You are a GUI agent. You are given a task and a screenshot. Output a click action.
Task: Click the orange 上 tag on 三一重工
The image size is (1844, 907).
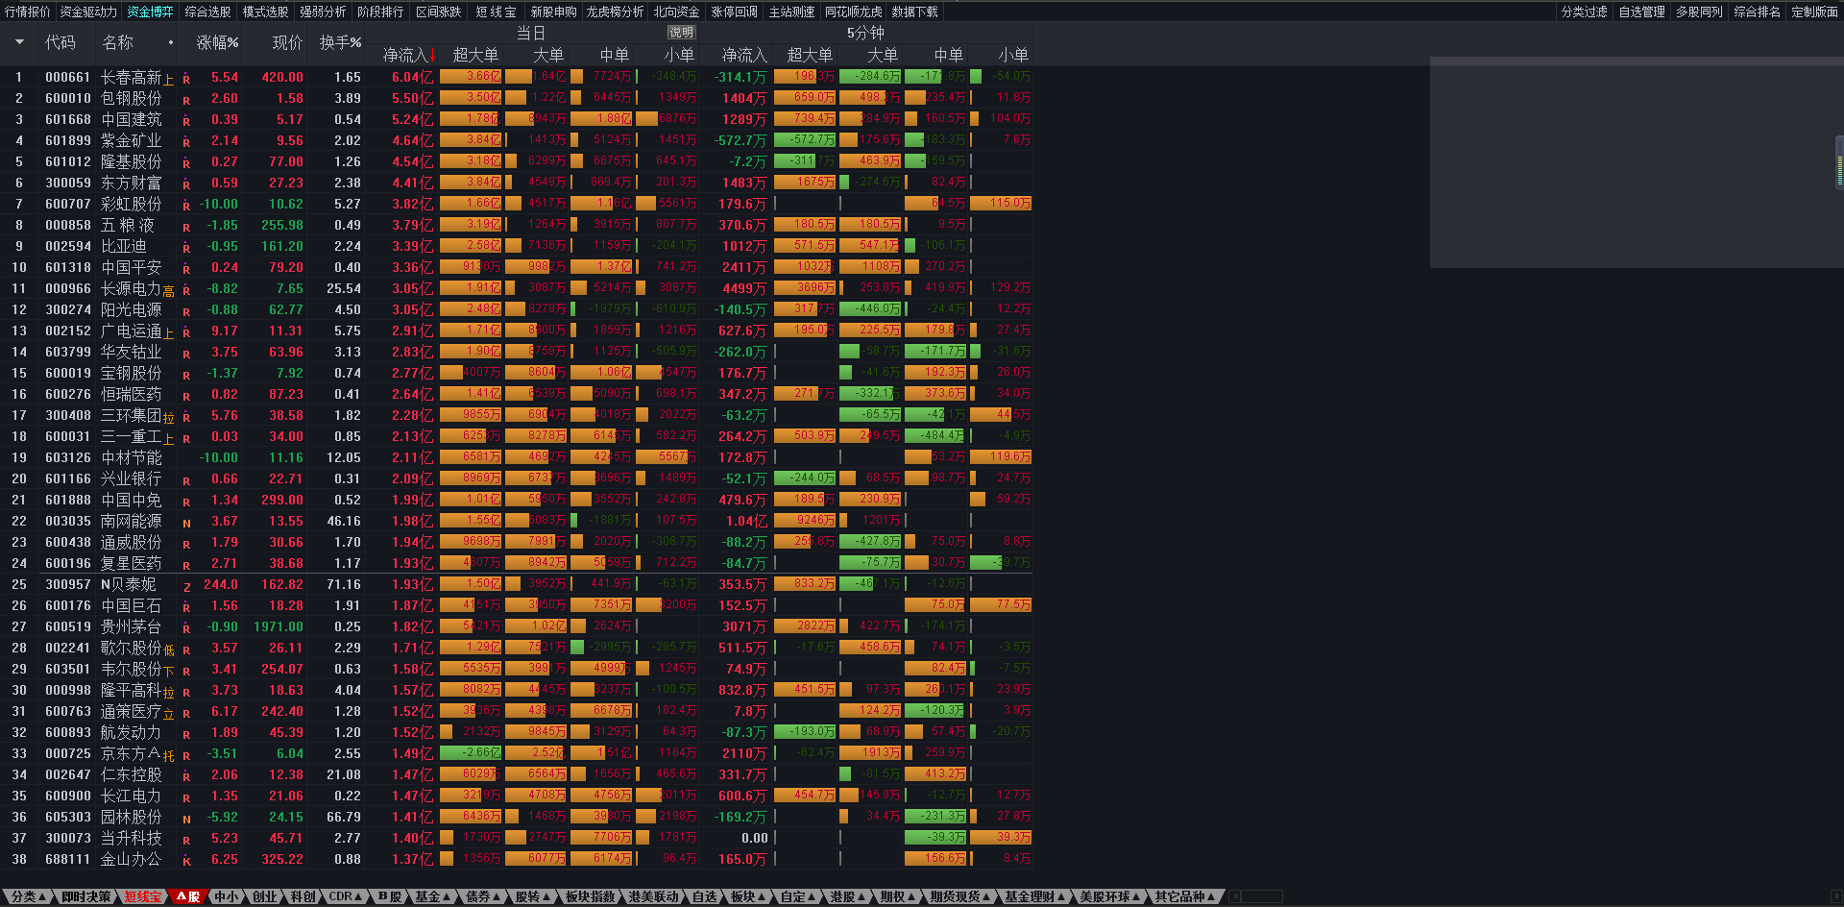(x=169, y=439)
